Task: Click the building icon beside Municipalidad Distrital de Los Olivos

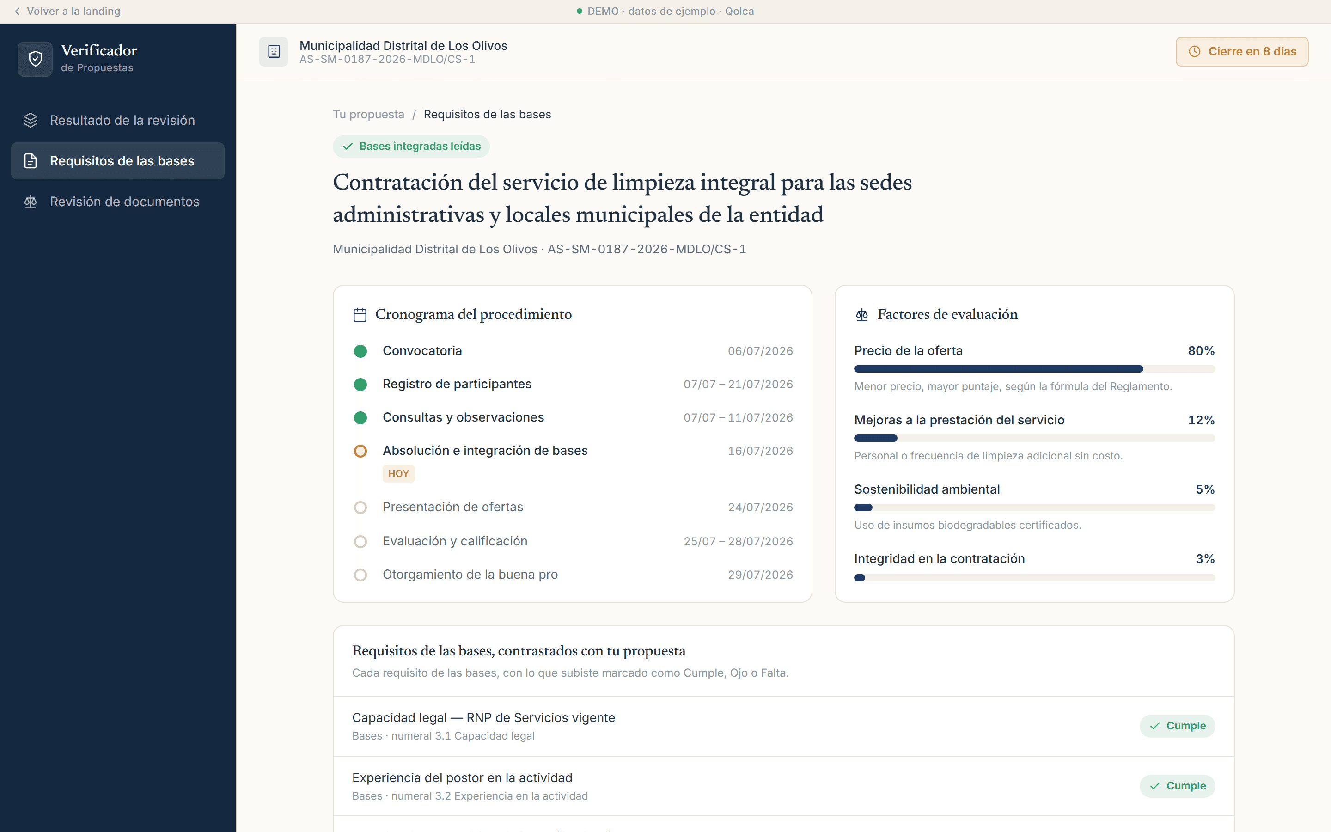Action: coord(274,52)
